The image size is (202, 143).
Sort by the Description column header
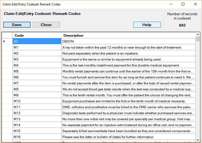128,36
